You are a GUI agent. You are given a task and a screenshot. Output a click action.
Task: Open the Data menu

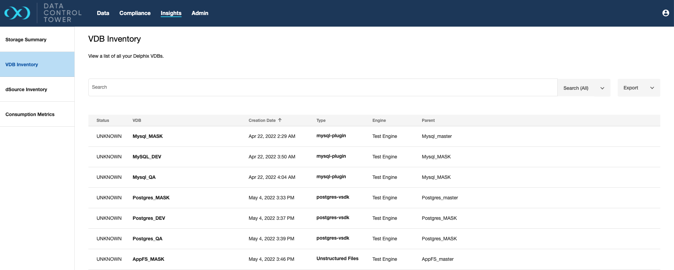coord(103,13)
